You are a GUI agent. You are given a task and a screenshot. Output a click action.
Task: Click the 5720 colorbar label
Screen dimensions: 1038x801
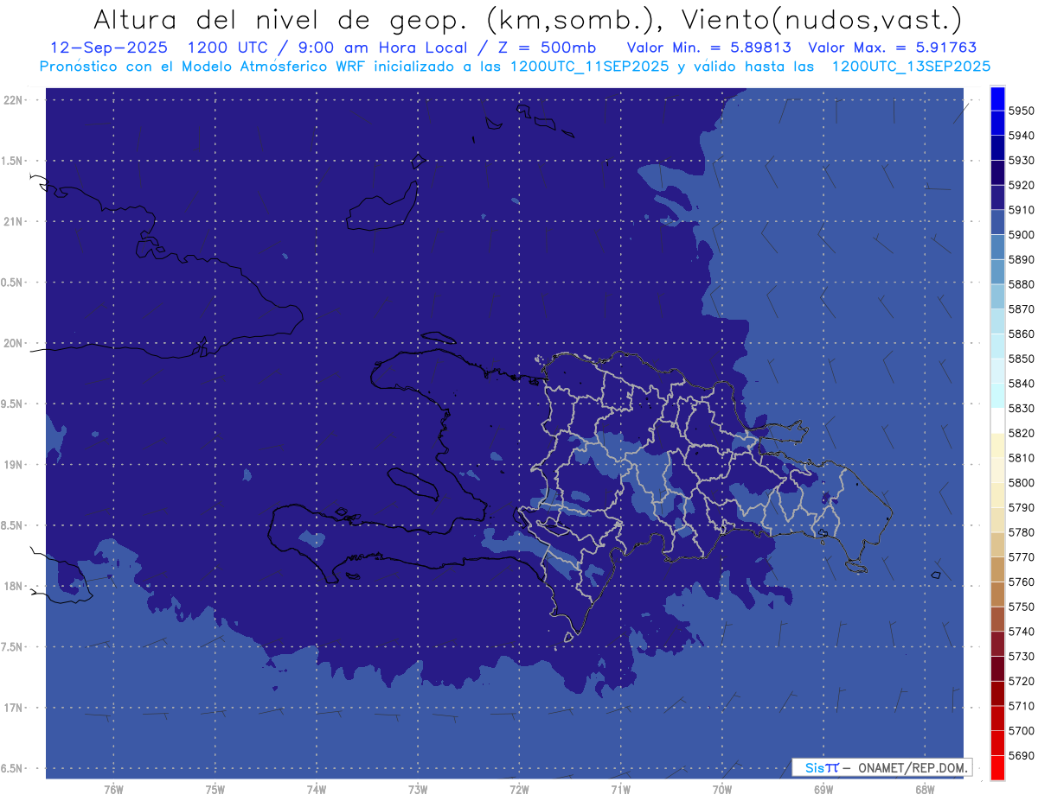(1021, 681)
